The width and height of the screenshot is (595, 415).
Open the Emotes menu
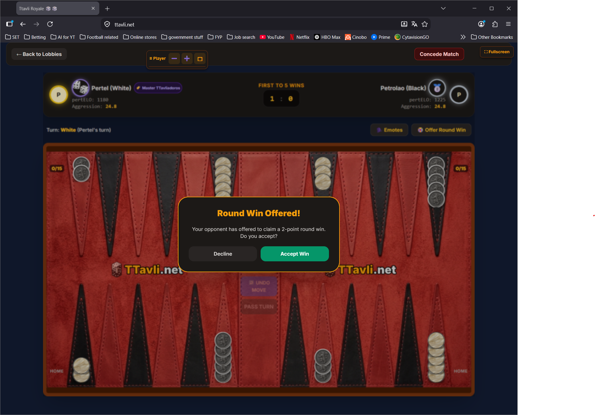[x=389, y=130]
